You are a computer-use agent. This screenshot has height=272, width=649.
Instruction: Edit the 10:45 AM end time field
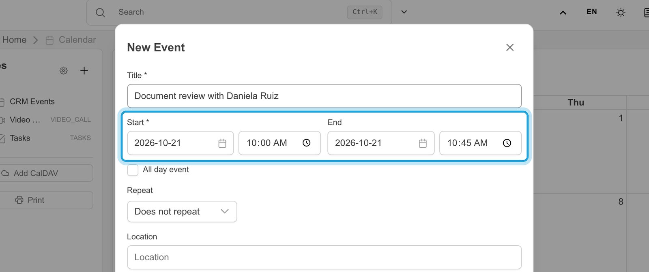coord(480,143)
